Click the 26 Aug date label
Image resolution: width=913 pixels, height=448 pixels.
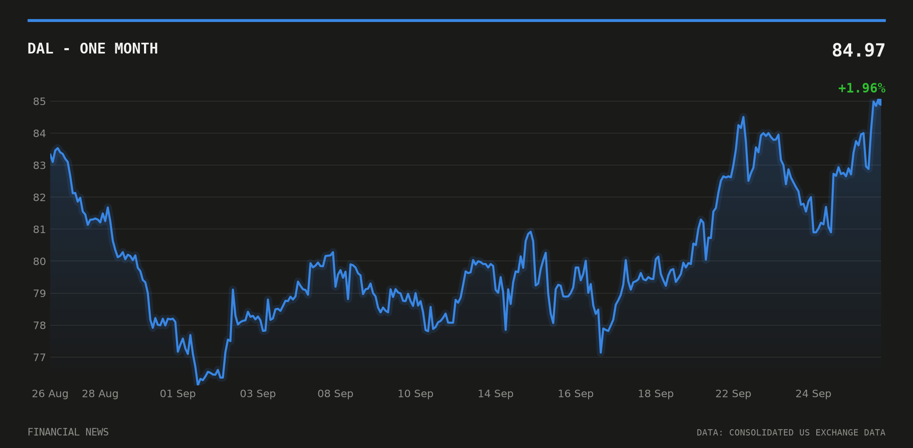(50, 394)
